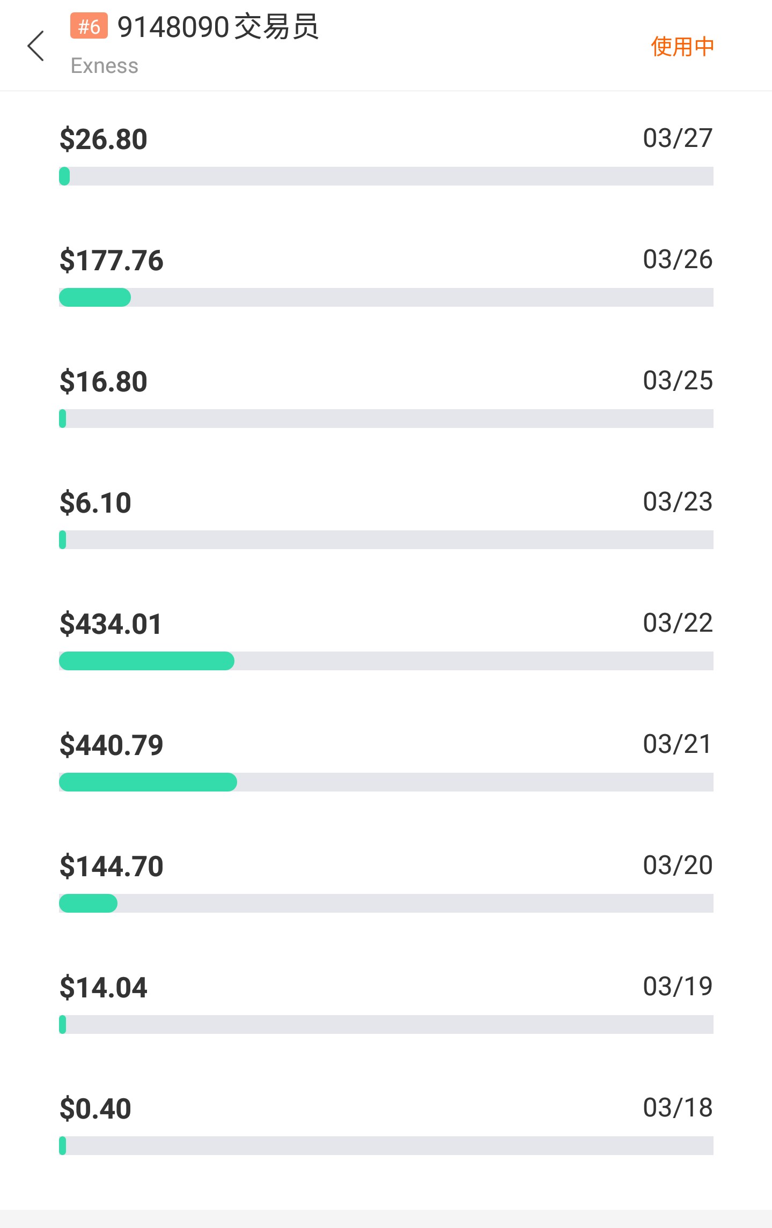Open the 03/22 date label

click(678, 623)
